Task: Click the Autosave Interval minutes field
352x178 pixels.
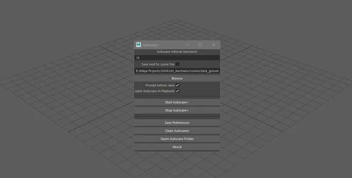Action: tap(177, 58)
